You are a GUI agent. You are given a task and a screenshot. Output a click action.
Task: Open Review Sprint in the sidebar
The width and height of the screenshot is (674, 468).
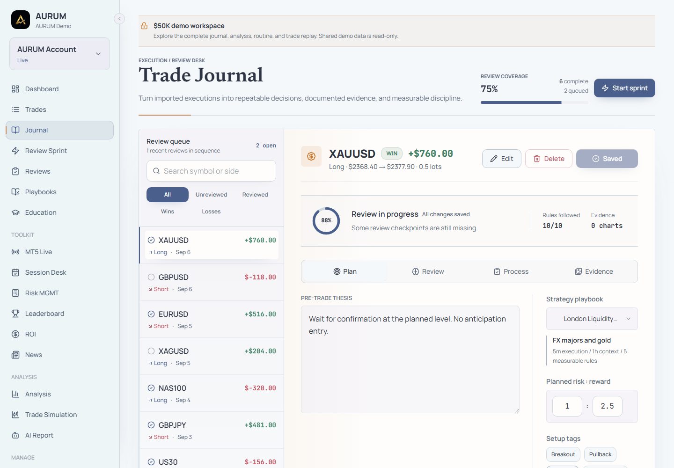[x=59, y=151]
